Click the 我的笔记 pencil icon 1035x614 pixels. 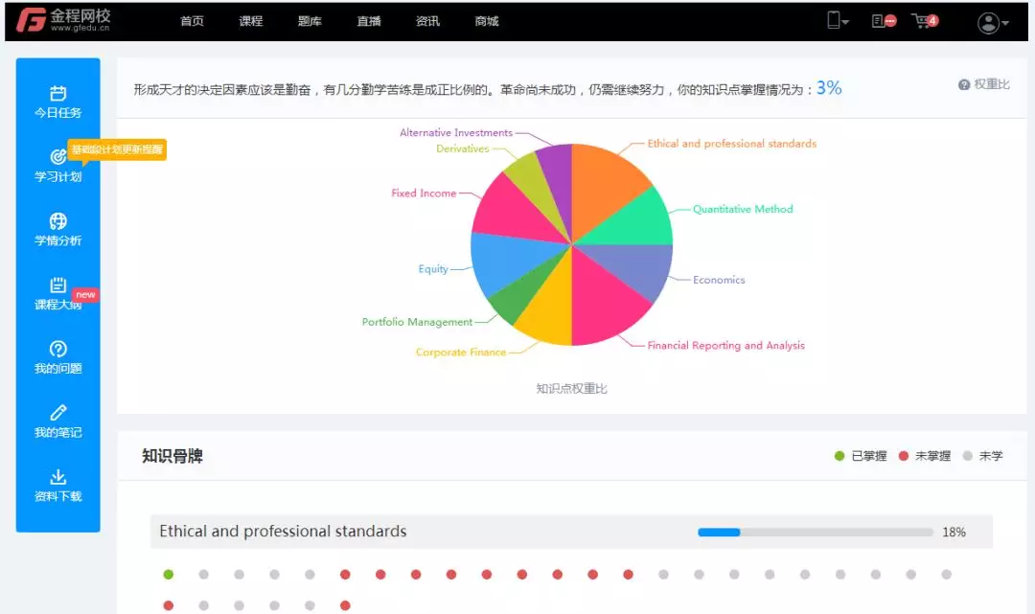pyautogui.click(x=57, y=413)
